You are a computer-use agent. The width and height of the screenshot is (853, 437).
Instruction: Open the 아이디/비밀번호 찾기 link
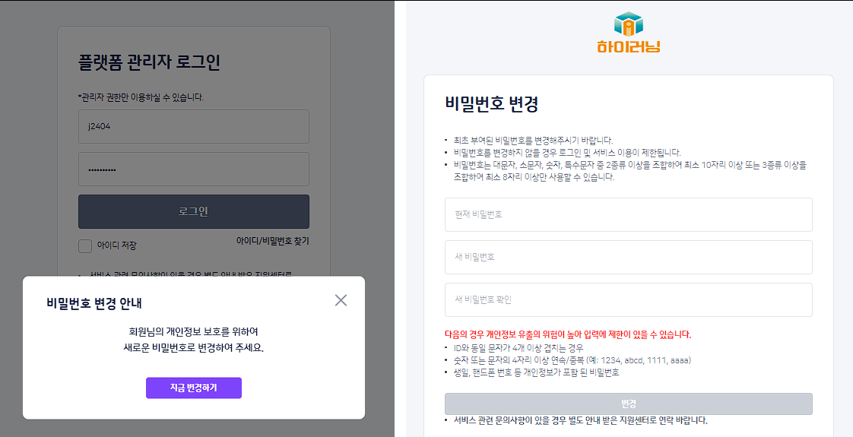[x=272, y=241]
